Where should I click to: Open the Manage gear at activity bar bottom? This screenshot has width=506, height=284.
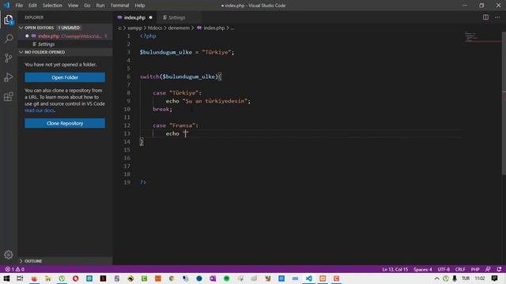[9, 255]
